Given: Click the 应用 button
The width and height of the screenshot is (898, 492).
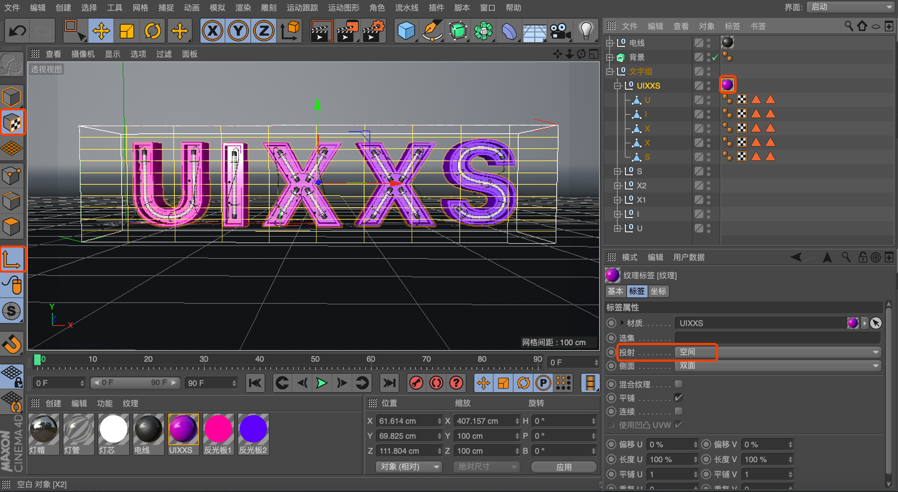Looking at the screenshot, I should click(564, 467).
